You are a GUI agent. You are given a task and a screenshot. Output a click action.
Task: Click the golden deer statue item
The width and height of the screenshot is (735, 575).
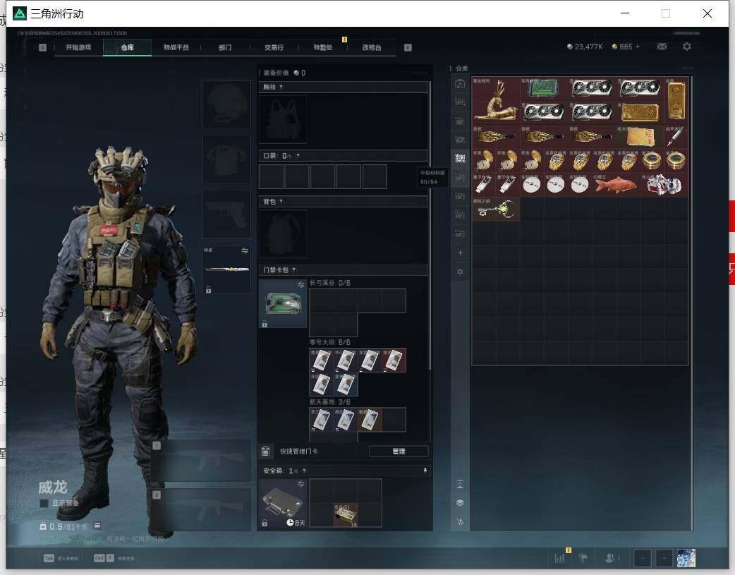pos(495,100)
